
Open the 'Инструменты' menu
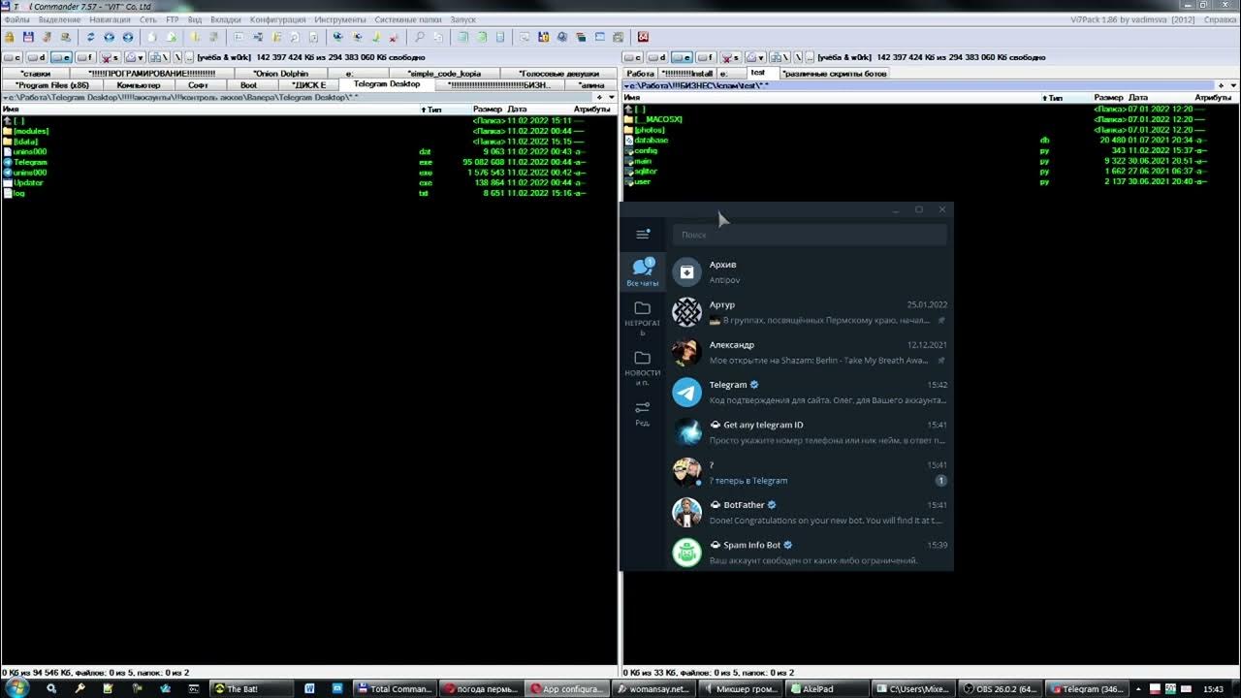coord(339,19)
